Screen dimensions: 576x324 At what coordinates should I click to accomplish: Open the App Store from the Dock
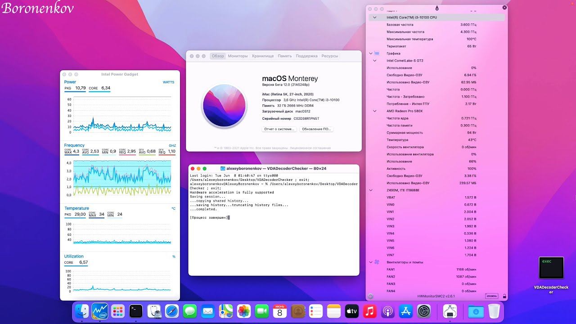pos(405,311)
